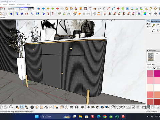Screen dimensions: 160x120
Task: Click the green box toolbar icon
Action: click(x=53, y=9)
